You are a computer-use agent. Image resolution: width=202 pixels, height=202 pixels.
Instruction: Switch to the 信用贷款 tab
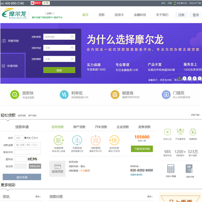58,127
